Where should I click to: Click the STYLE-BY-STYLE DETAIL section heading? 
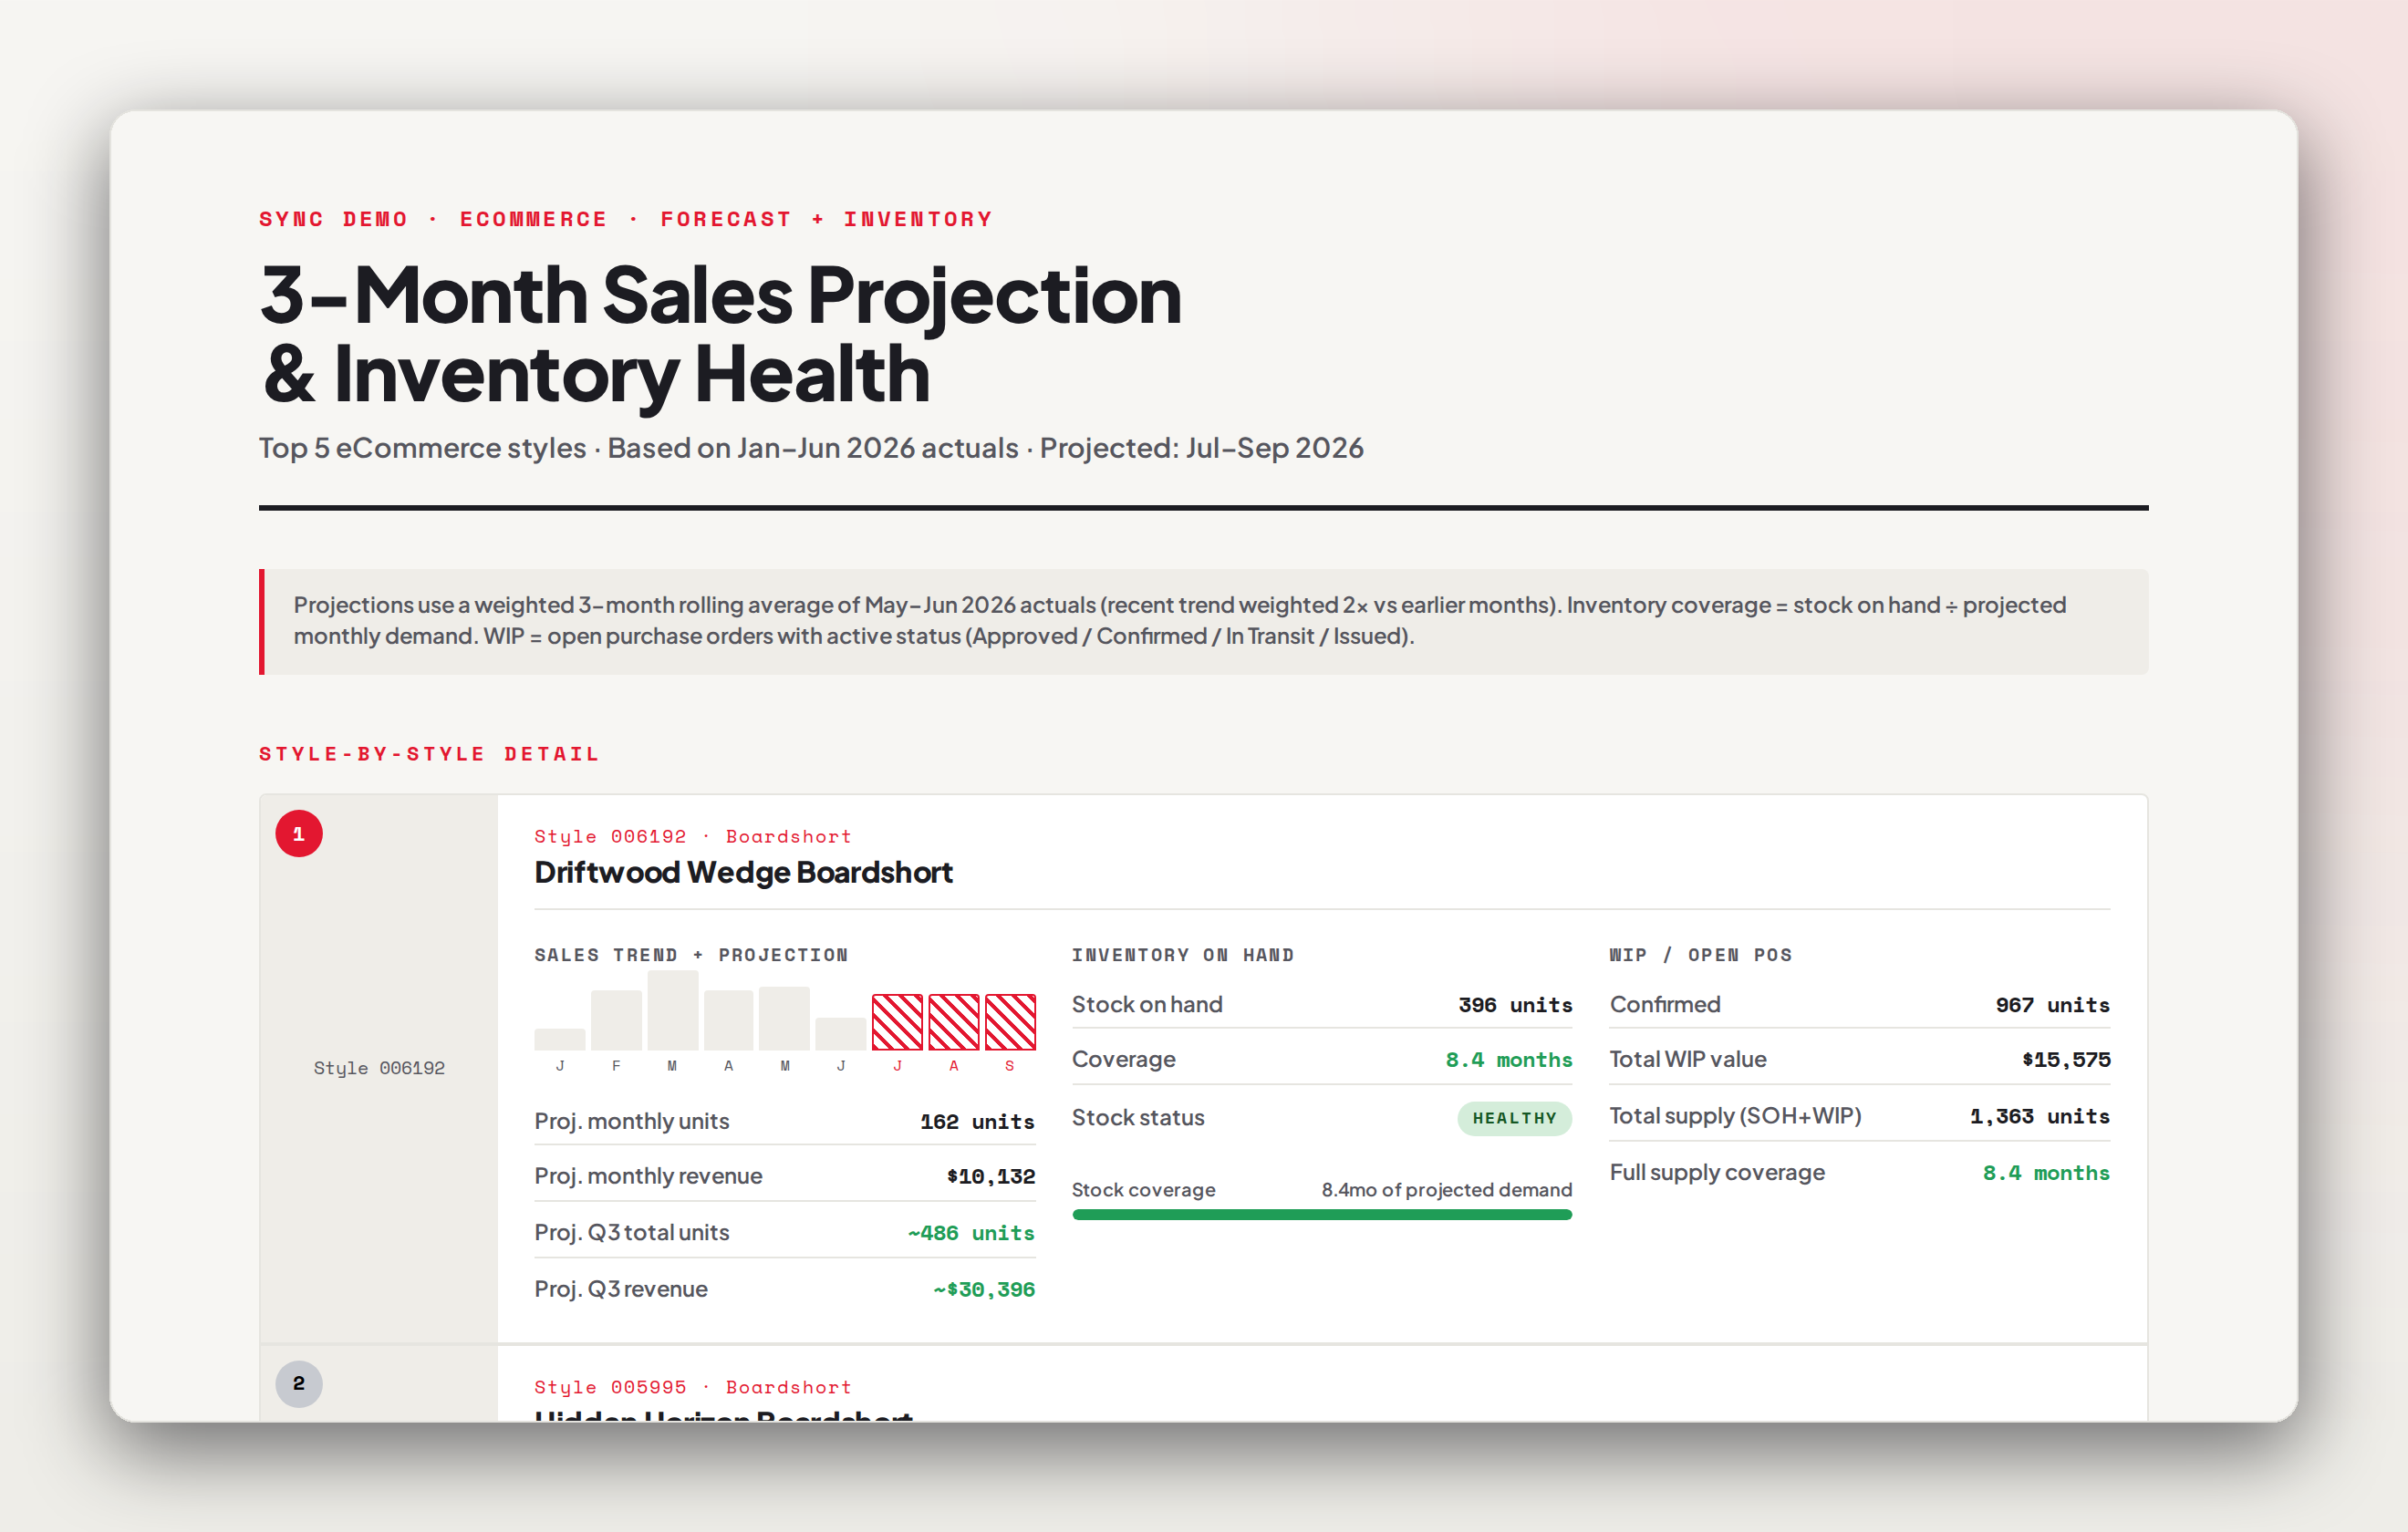(x=430, y=754)
